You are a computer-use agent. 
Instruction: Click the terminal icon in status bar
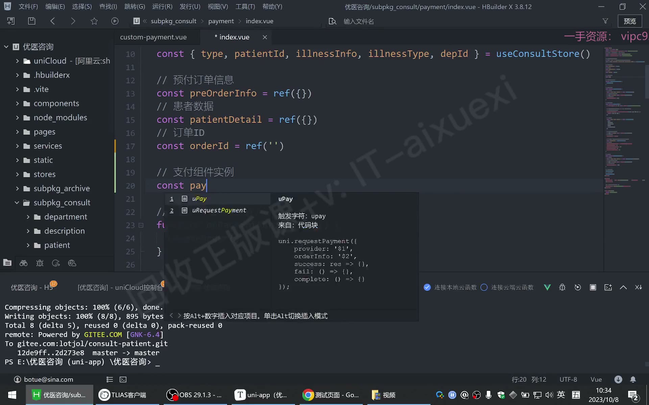pyautogui.click(x=123, y=379)
